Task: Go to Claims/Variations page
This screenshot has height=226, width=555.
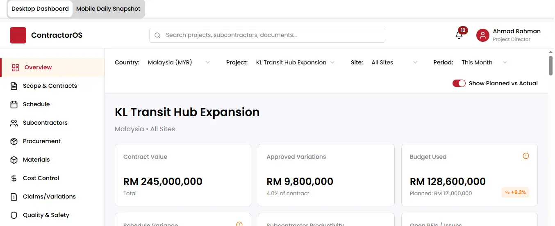Action: [x=49, y=197]
